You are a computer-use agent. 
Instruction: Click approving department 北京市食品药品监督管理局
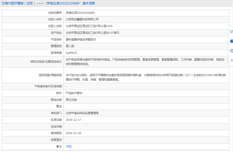coord(82,113)
